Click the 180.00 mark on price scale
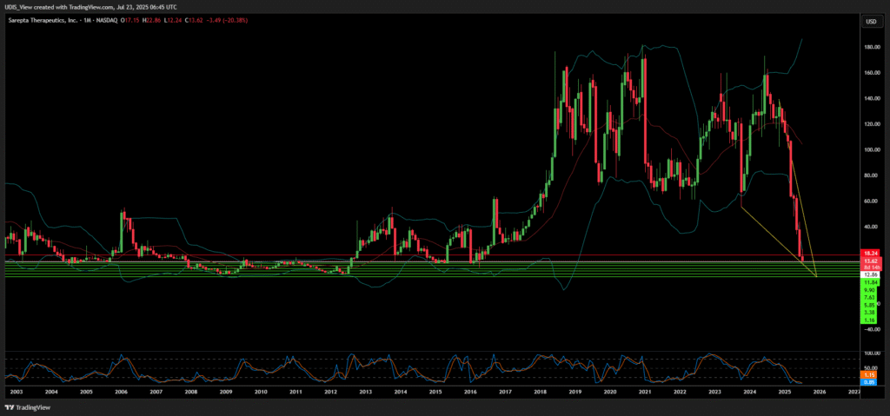The height and width of the screenshot is (416, 890). pos(867,47)
